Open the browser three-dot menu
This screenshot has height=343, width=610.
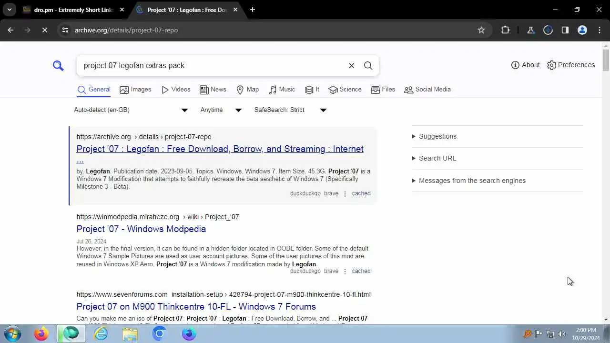coord(600,30)
